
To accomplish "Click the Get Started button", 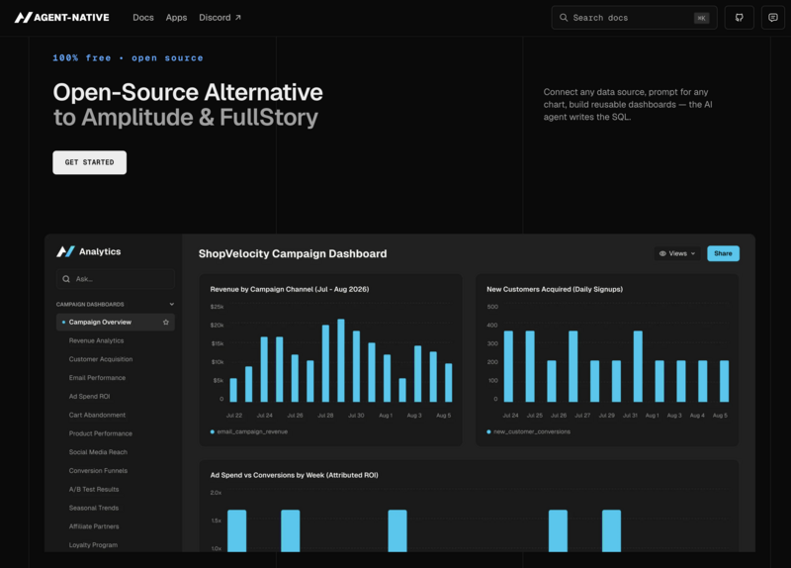I will tap(90, 162).
